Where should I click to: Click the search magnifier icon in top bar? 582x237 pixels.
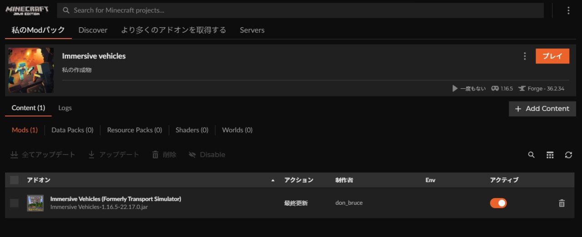pos(66,10)
